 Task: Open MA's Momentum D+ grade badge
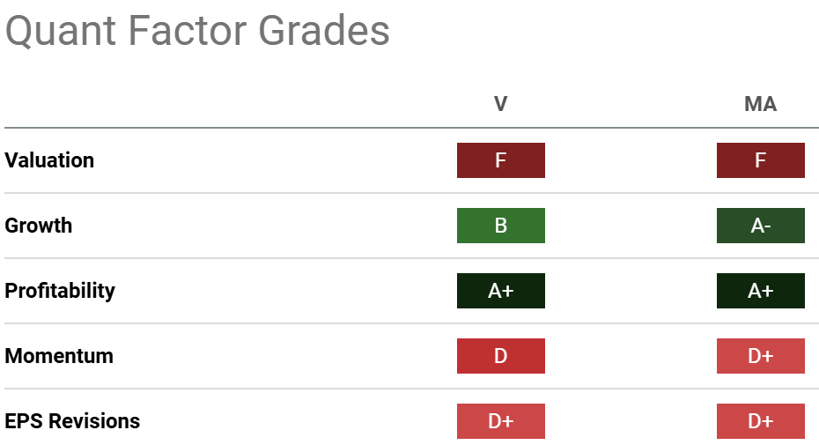[760, 356]
